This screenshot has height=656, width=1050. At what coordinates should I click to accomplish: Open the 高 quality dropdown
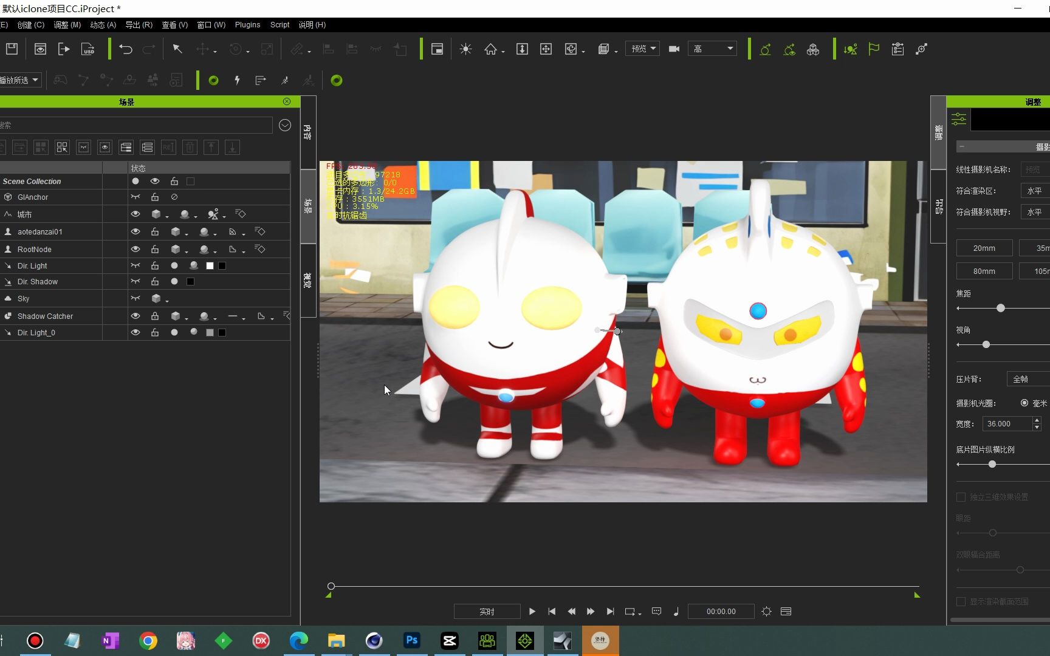pyautogui.click(x=712, y=49)
